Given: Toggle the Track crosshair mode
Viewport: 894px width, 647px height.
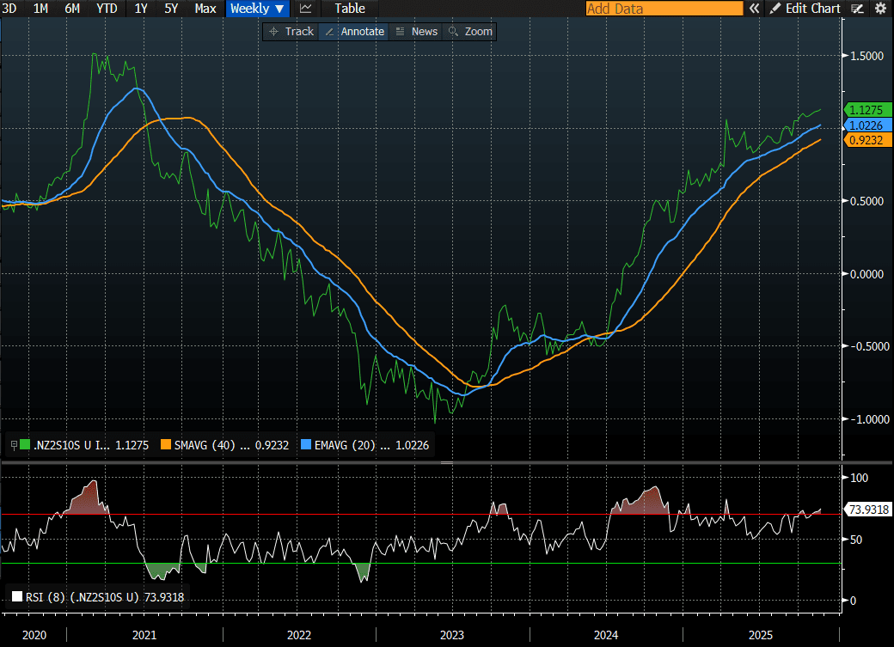Looking at the screenshot, I should [x=291, y=32].
